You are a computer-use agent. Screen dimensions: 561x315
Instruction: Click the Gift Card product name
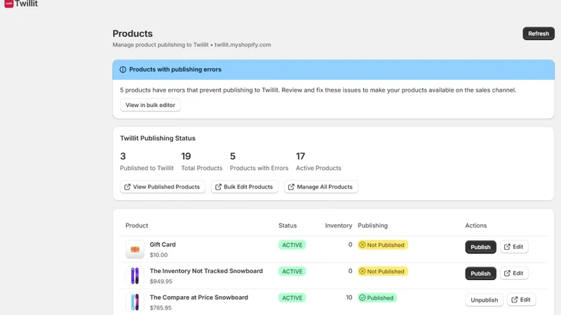click(x=163, y=244)
